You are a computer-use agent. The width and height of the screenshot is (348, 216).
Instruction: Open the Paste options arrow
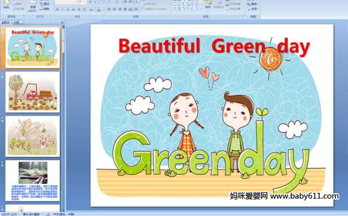point(6,10)
